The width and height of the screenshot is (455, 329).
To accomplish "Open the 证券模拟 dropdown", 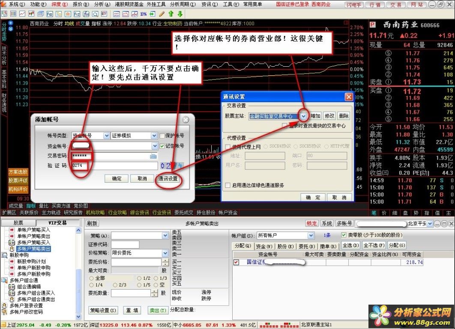I will pyautogui.click(x=154, y=136).
